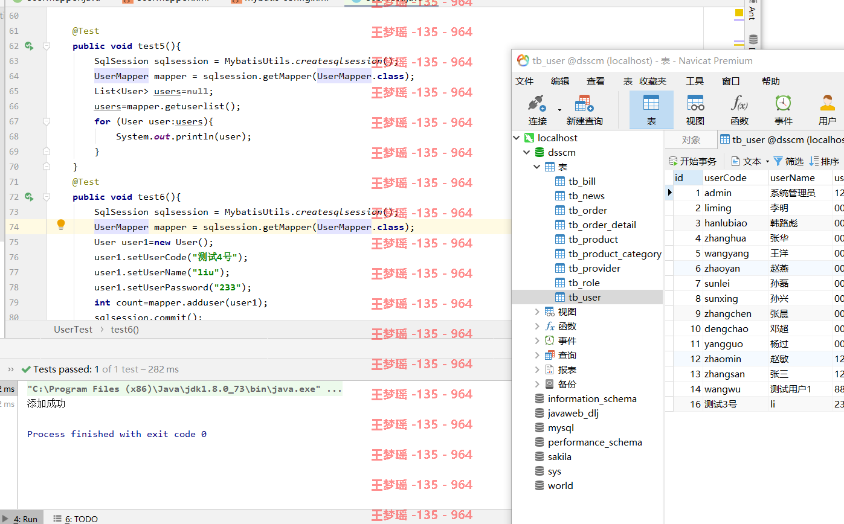Click the cell containing 测试用户1
This screenshot has width=844, height=524.
(x=801, y=389)
